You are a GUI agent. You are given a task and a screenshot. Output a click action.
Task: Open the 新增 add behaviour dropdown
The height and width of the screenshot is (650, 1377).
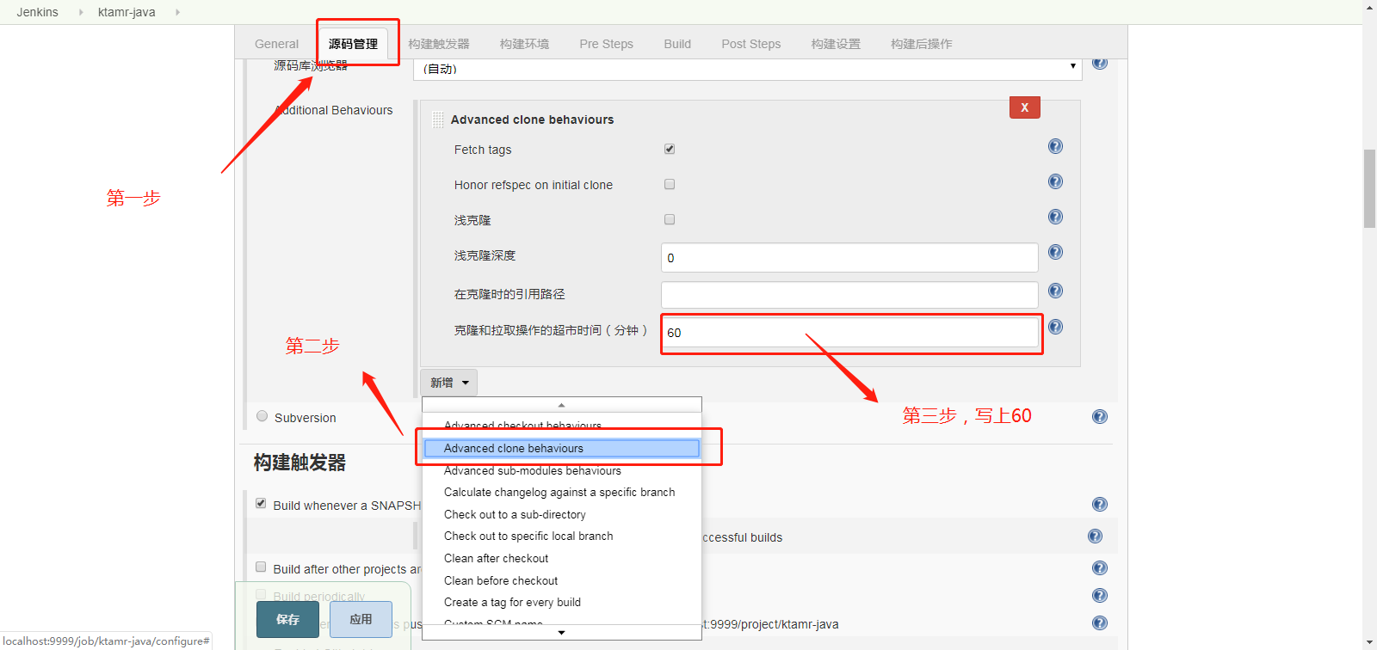tap(448, 383)
